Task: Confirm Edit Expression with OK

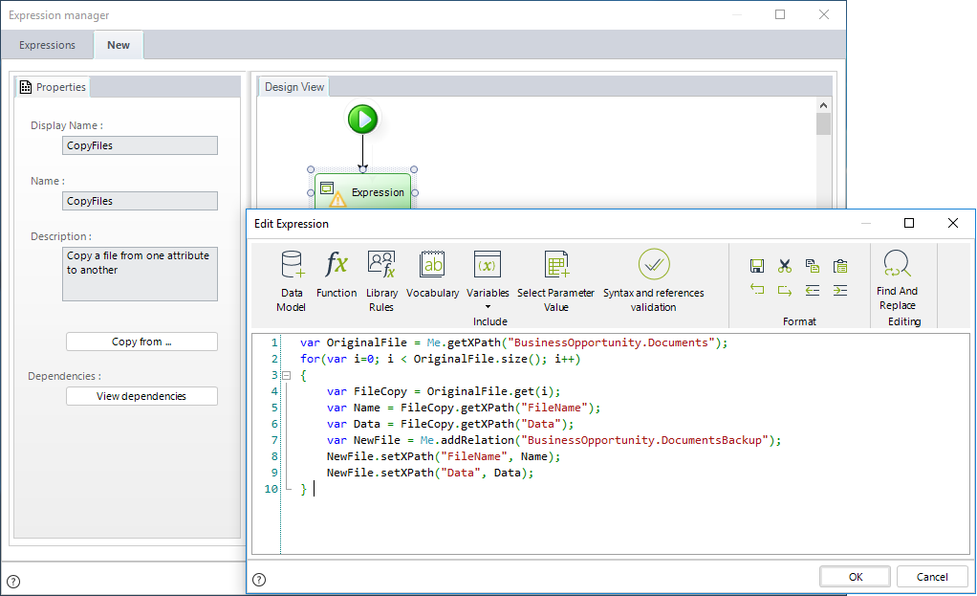Action: 856,577
